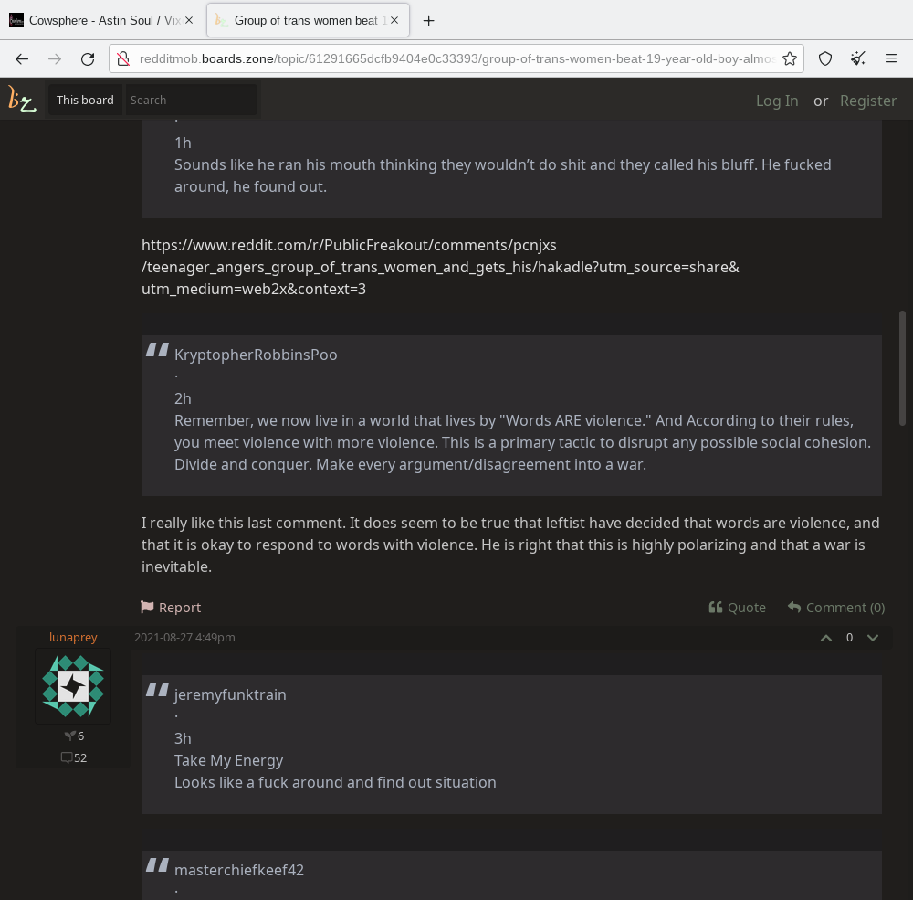The width and height of the screenshot is (913, 900).
Task: Open the shield protection icon in the toolbar
Action: tap(825, 58)
